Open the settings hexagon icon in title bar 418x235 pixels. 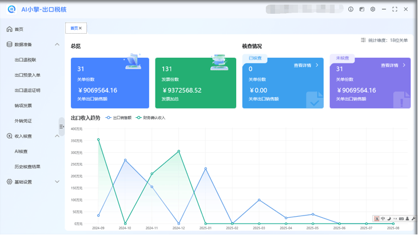point(373,9)
